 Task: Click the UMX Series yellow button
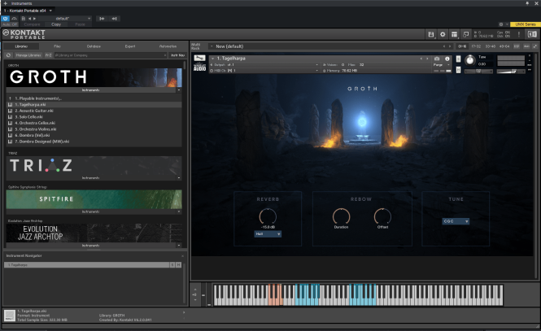pyautogui.click(x=525, y=24)
